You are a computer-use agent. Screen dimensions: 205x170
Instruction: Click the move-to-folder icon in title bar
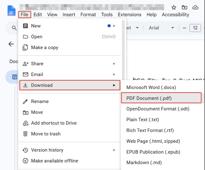click(x=185, y=7)
